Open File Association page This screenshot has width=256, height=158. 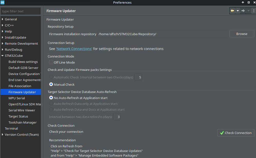point(20,86)
